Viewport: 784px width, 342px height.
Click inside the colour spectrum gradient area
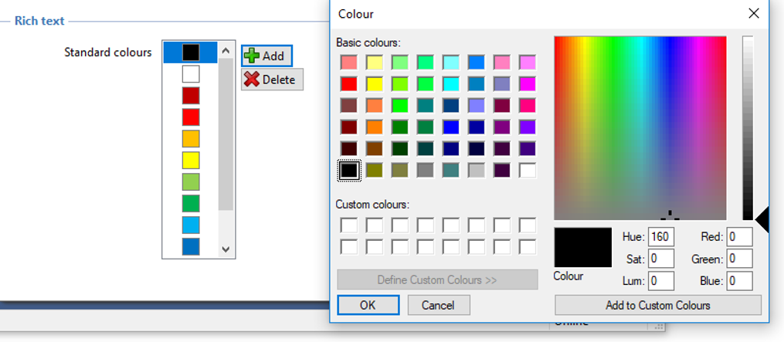point(640,128)
